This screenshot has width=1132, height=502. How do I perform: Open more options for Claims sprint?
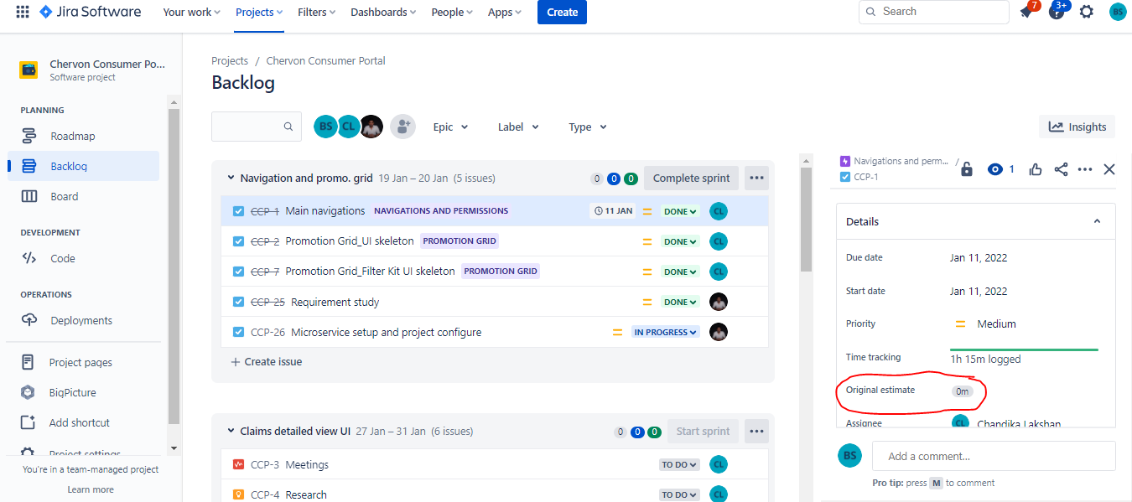756,431
